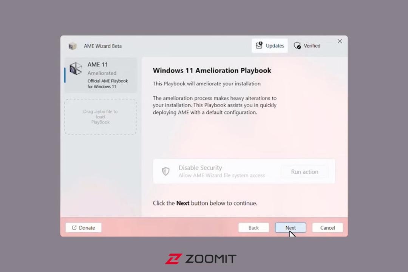Click the Run action button
The image size is (408, 272).
304,172
